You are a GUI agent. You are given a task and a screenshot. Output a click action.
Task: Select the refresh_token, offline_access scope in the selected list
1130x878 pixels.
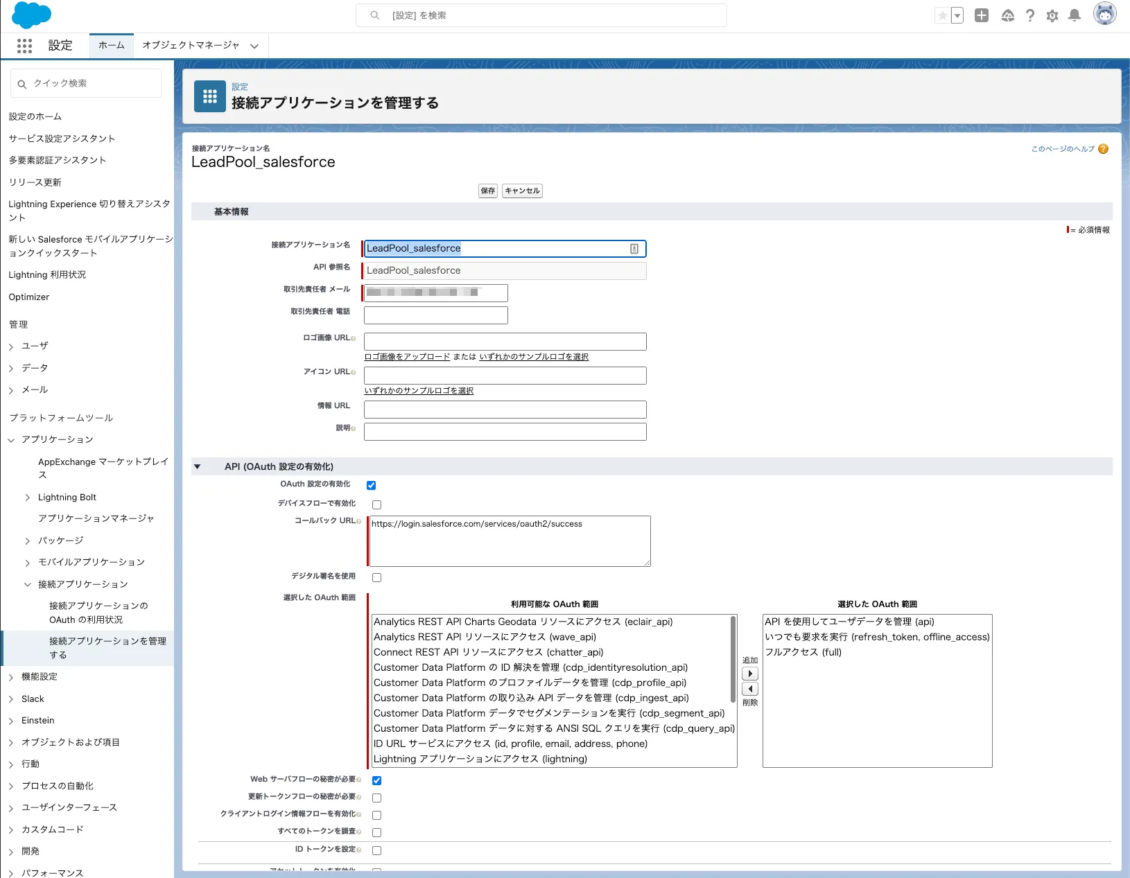pos(877,637)
